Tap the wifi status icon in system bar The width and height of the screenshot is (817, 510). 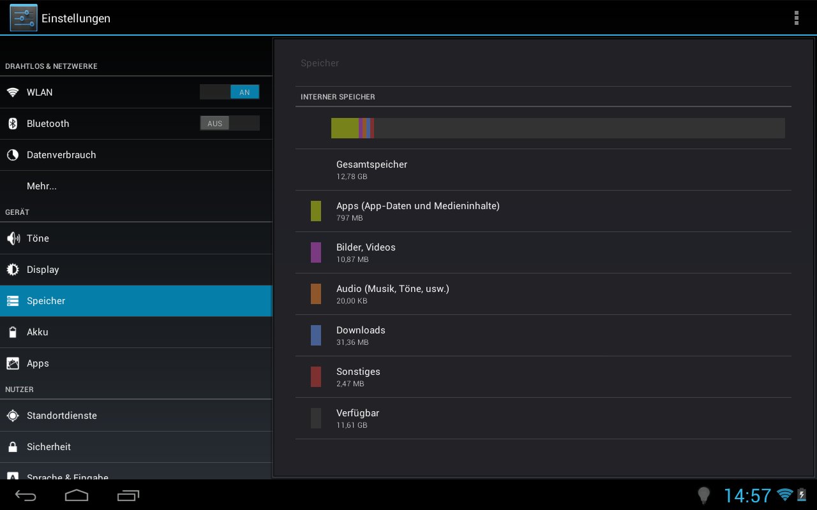tap(784, 495)
